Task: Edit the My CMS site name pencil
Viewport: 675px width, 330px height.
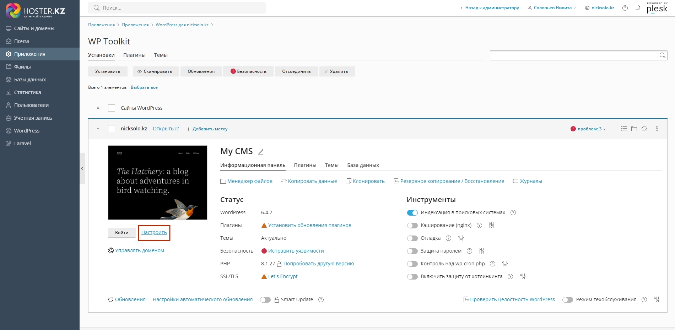Action: pyautogui.click(x=261, y=152)
